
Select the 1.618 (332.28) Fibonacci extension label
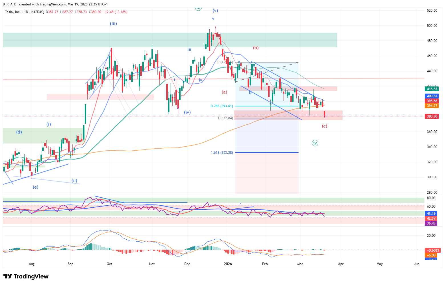pyautogui.click(x=222, y=153)
